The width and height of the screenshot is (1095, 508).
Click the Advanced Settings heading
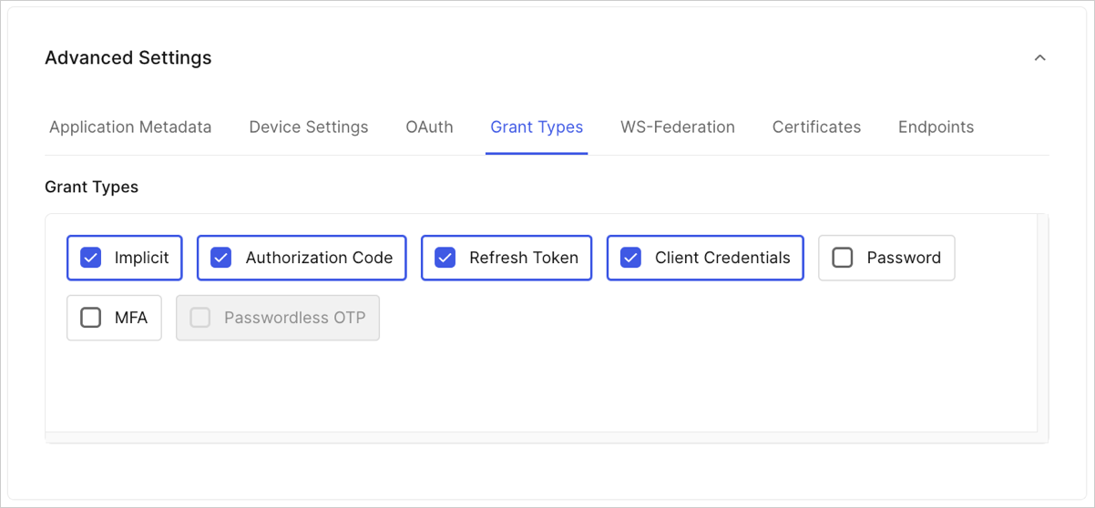coord(128,58)
